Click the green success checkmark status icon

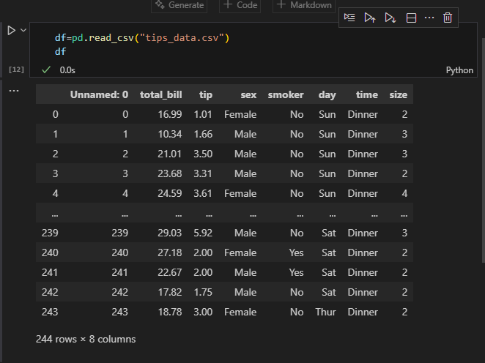(x=46, y=70)
